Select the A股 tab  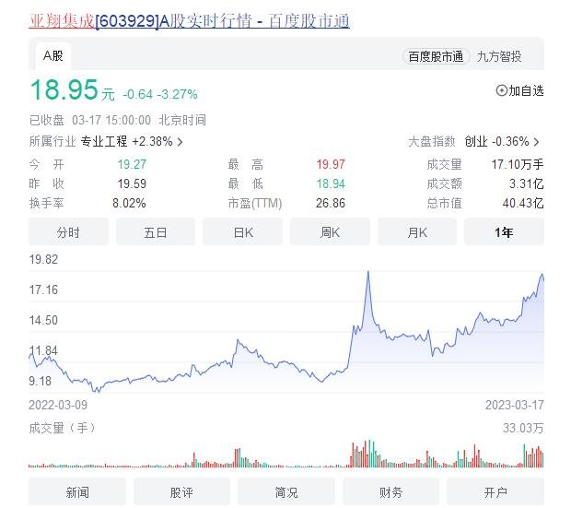click(53, 55)
